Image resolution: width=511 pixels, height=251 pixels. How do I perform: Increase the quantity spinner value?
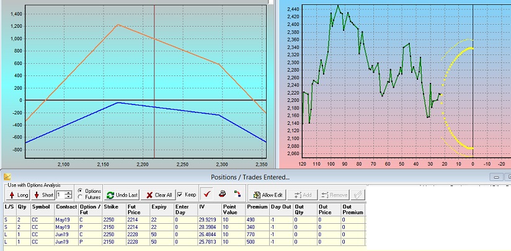[68, 192]
